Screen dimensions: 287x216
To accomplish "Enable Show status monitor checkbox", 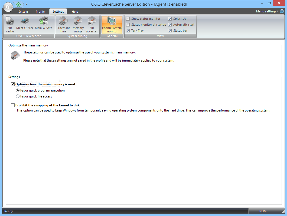I will 128,19.
